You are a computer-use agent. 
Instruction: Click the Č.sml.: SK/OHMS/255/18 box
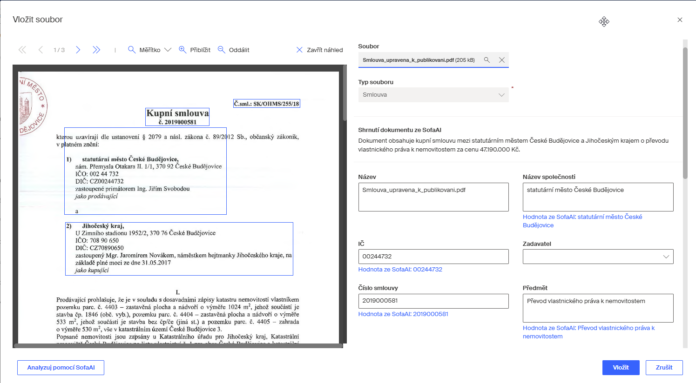267,104
